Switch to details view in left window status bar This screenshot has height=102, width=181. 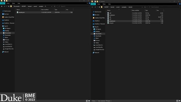(87, 101)
